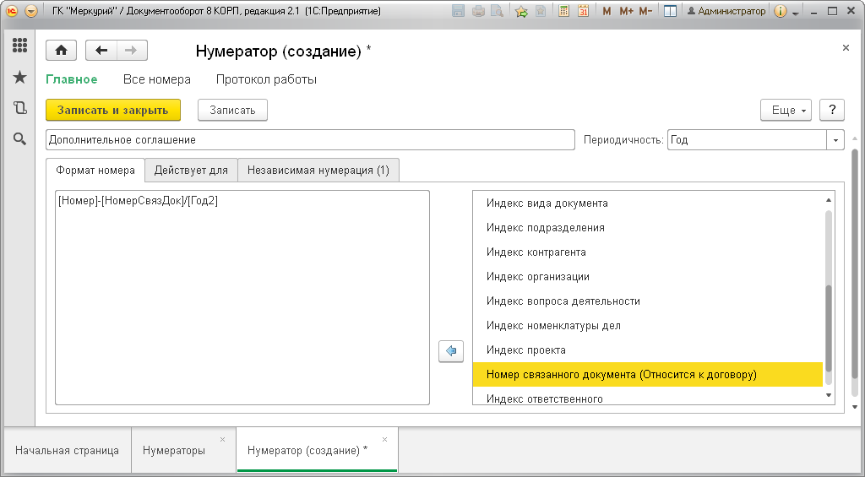The image size is (865, 477).
Task: Navigate forward with right arrow
Action: point(131,51)
